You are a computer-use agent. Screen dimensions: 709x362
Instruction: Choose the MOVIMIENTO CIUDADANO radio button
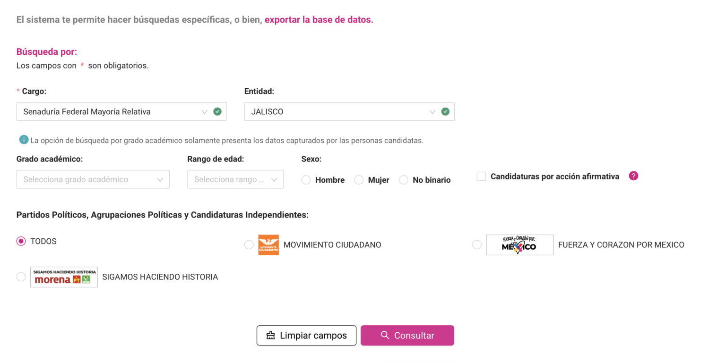(x=249, y=245)
